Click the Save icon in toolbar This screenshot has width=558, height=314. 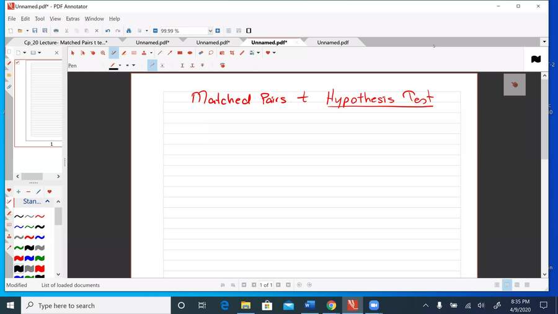[x=35, y=30]
